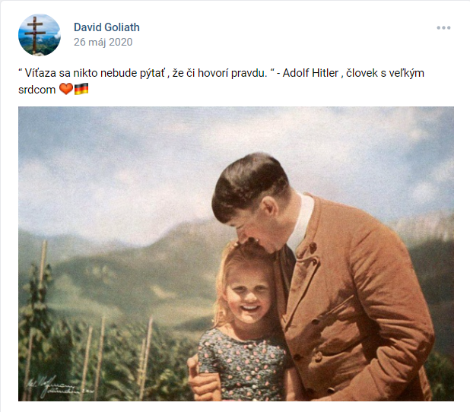Open the attached photo in viewer
This screenshot has width=470, height=412.
[x=236, y=254]
